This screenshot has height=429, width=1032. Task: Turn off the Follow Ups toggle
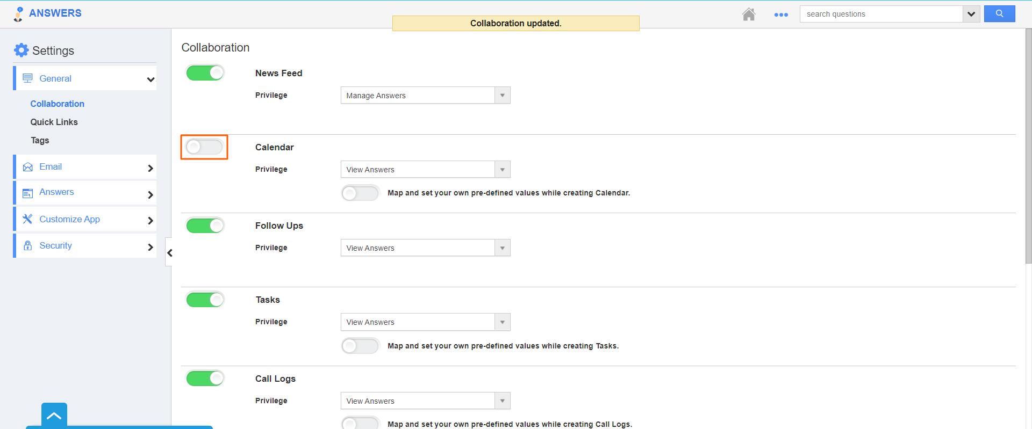coord(205,226)
